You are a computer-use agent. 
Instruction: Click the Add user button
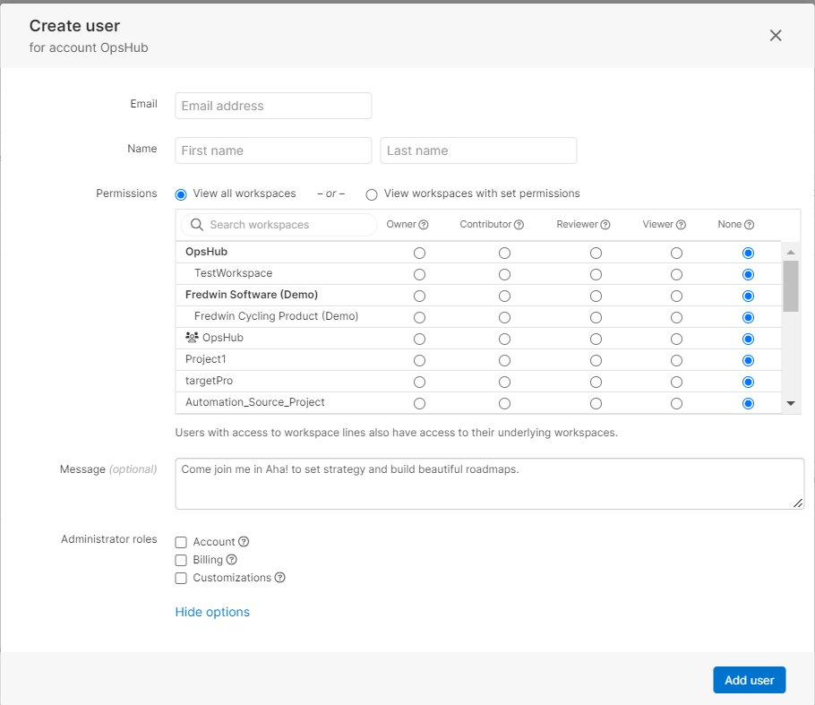[x=749, y=680]
